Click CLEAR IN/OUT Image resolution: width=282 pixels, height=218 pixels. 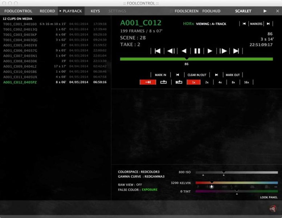197,75
